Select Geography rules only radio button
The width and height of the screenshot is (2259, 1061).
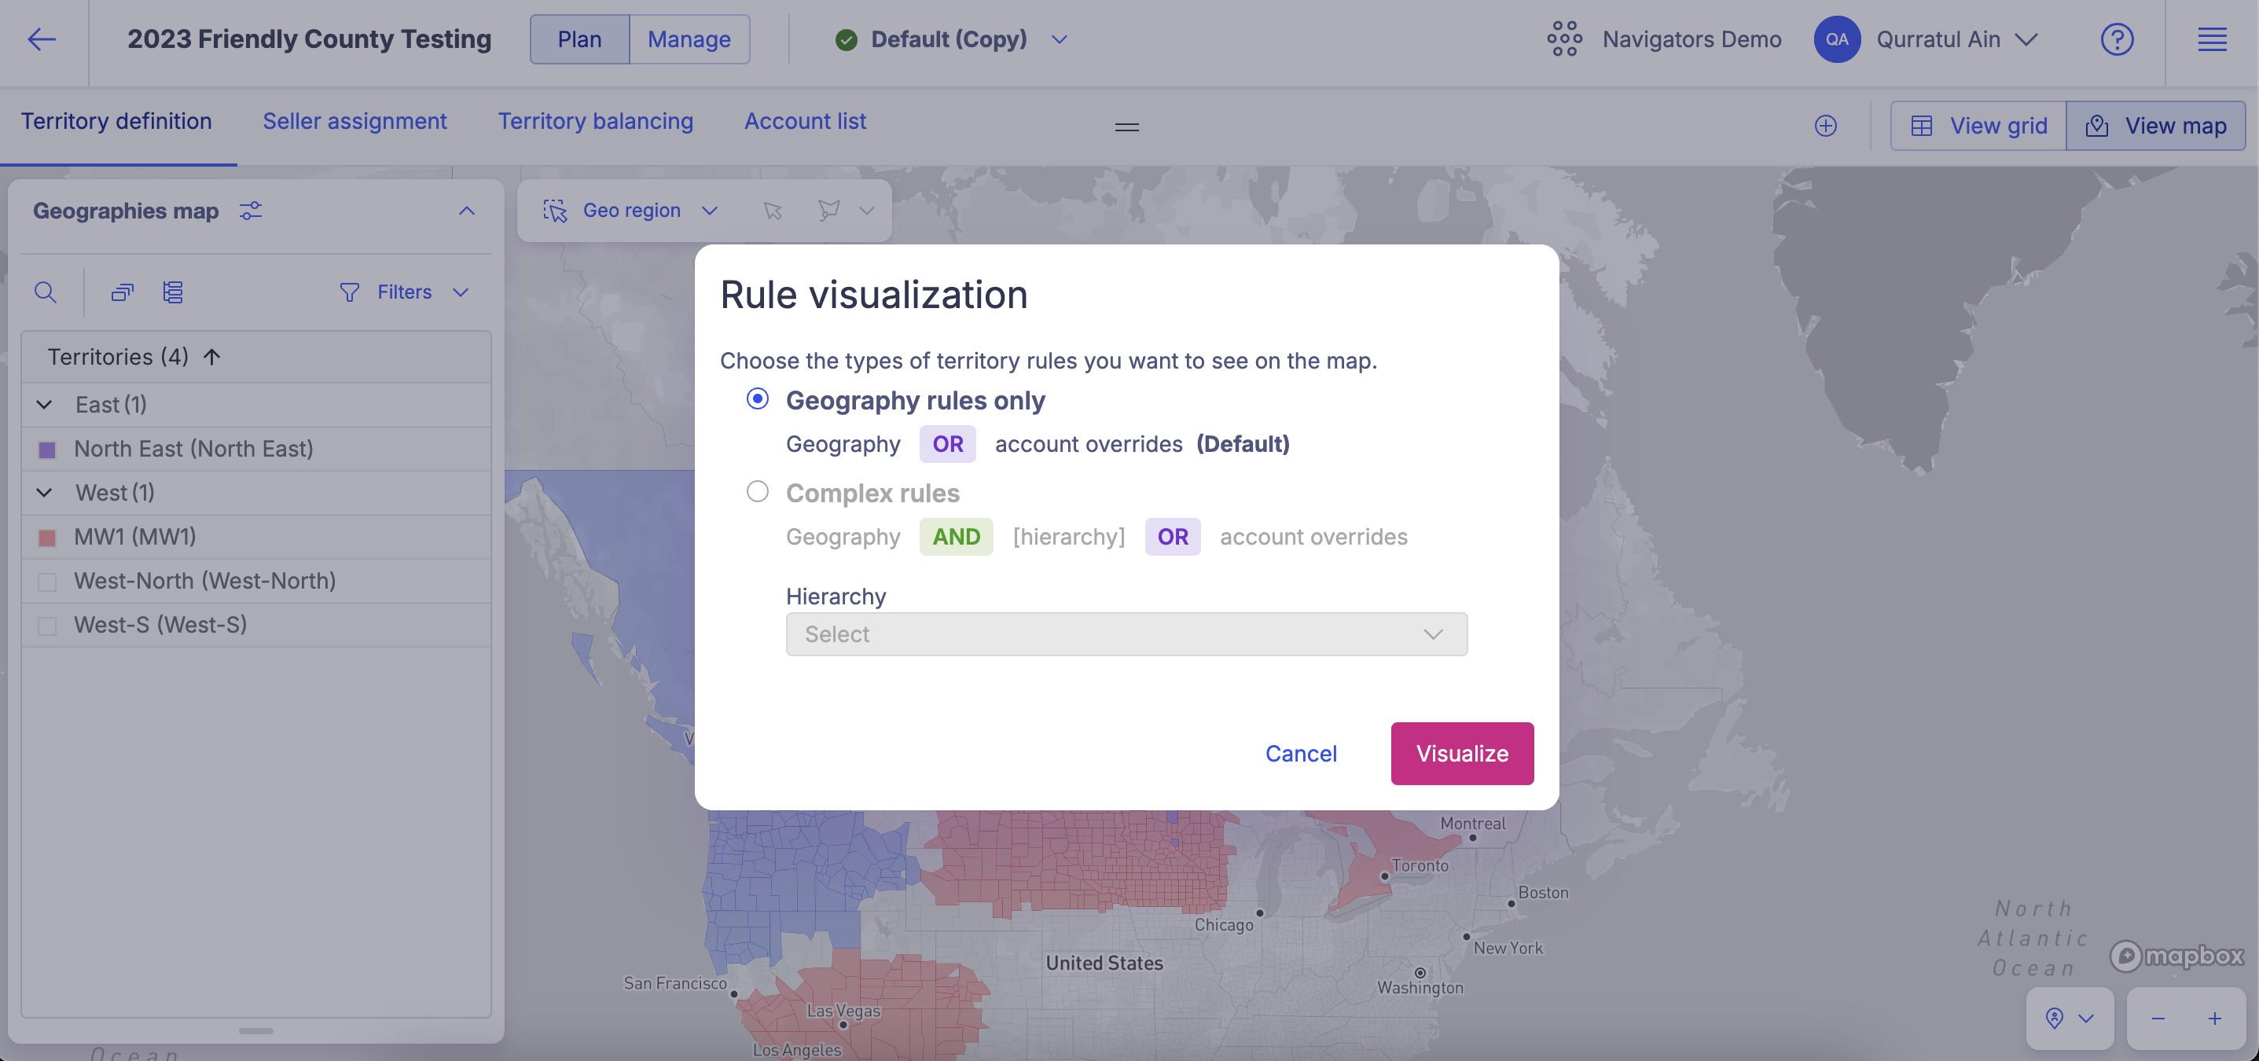tap(755, 400)
